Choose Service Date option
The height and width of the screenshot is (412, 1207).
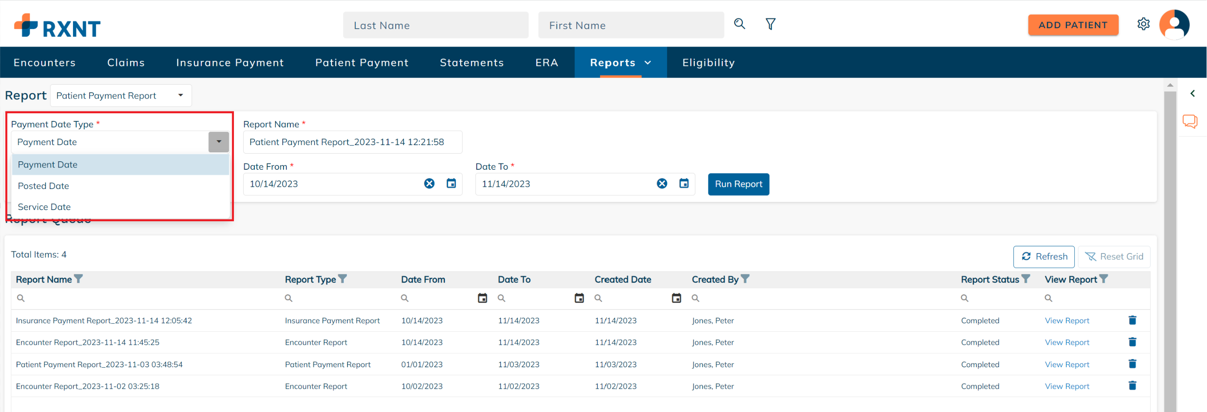pyautogui.click(x=44, y=207)
